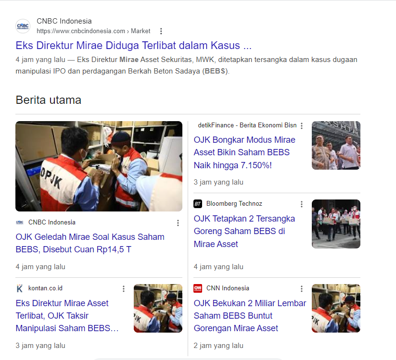The image size is (396, 360).
Task: Open three-dot menu beside cnbcindonesia.com Market URL
Action: click(x=161, y=31)
